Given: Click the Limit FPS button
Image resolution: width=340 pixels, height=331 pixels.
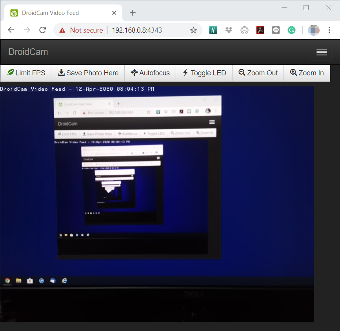Looking at the screenshot, I should click(x=26, y=73).
